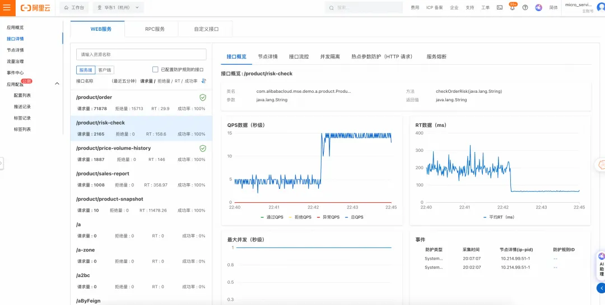Open 支持 in the header

pyautogui.click(x=469, y=8)
